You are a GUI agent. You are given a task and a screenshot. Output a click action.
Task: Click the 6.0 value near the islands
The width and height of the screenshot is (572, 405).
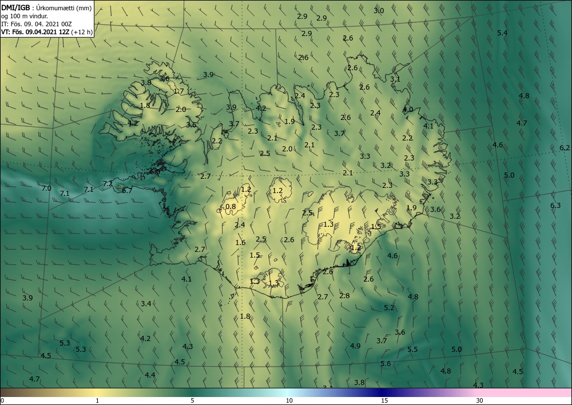point(155,171)
